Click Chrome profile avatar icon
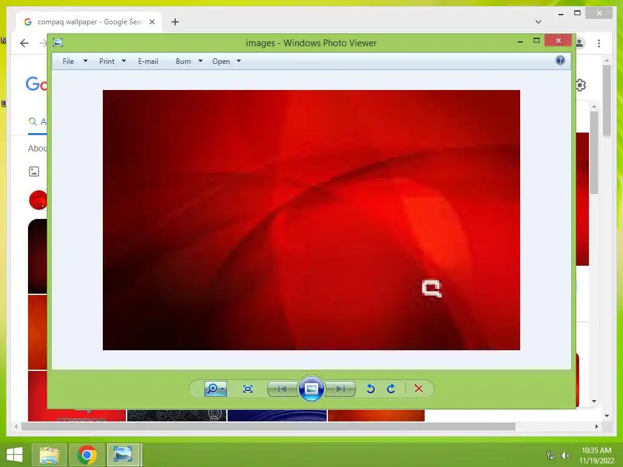This screenshot has width=623, height=467. tap(580, 43)
